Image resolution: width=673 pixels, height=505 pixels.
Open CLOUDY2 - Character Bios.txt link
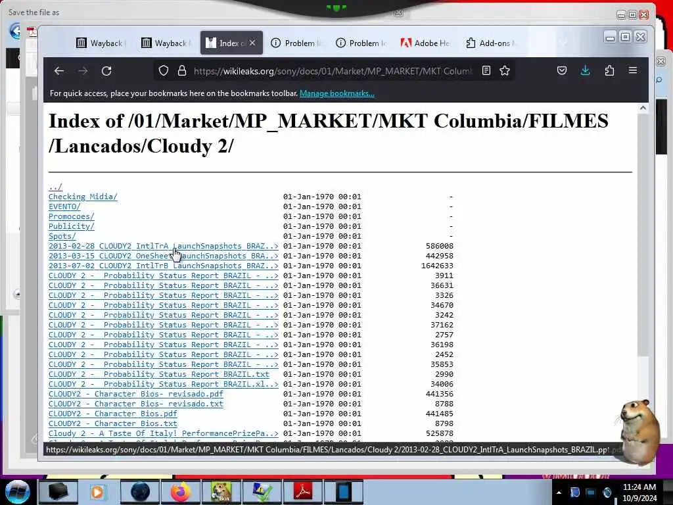click(113, 424)
